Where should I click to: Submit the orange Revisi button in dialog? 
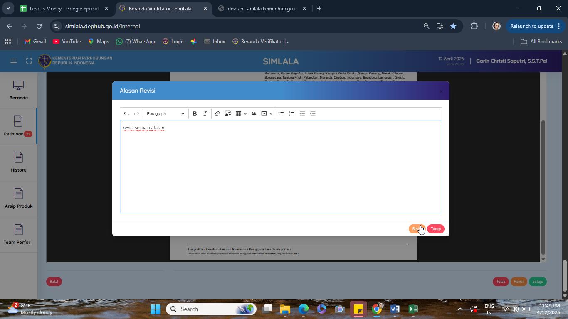417,229
